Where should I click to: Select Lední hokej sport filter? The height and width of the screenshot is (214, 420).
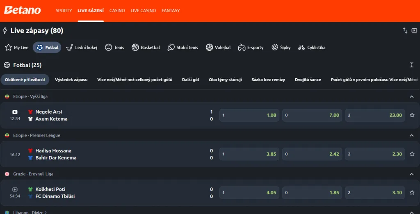(x=82, y=48)
